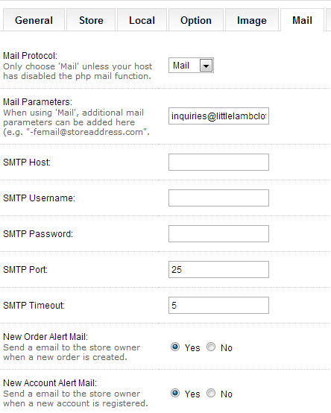Click the active Mail tab

[302, 20]
